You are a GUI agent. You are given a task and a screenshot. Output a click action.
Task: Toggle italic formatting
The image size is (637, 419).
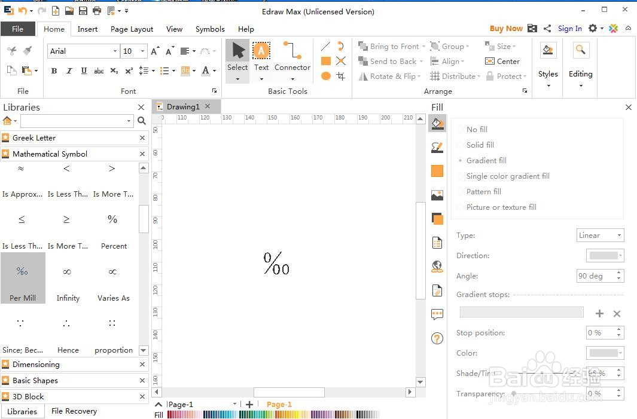(69, 71)
